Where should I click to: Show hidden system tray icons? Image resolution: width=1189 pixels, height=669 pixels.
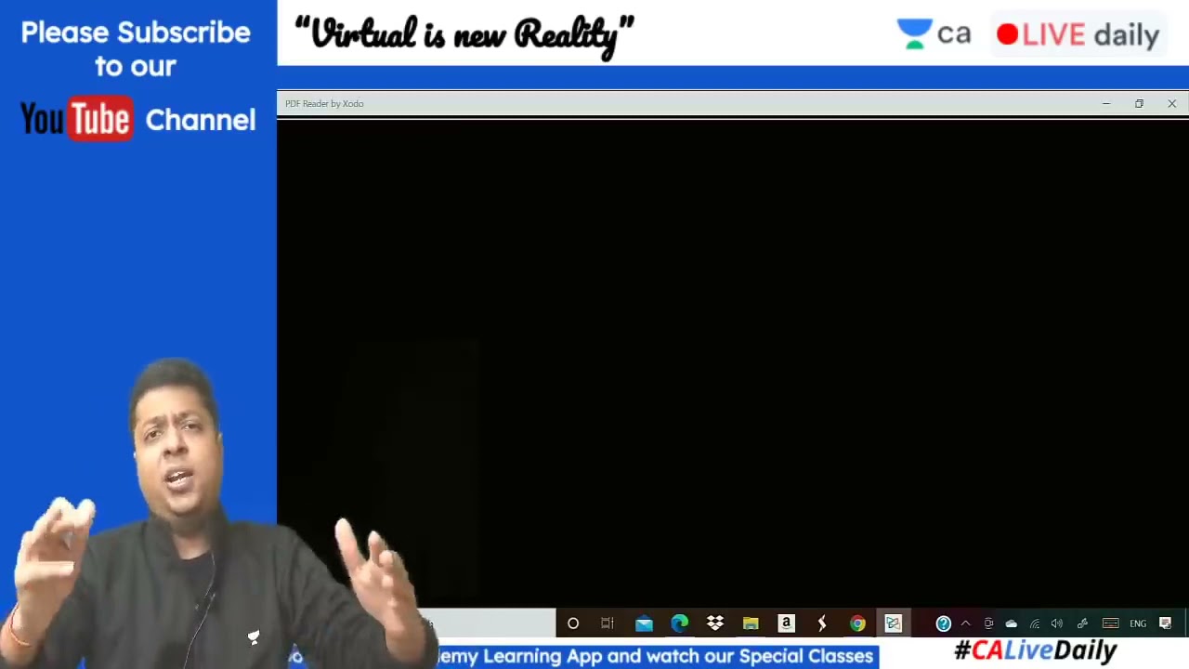(x=965, y=623)
